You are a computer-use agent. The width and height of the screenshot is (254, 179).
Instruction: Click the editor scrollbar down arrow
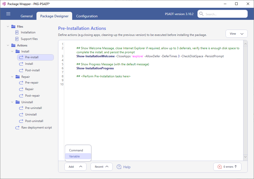(x=245, y=157)
